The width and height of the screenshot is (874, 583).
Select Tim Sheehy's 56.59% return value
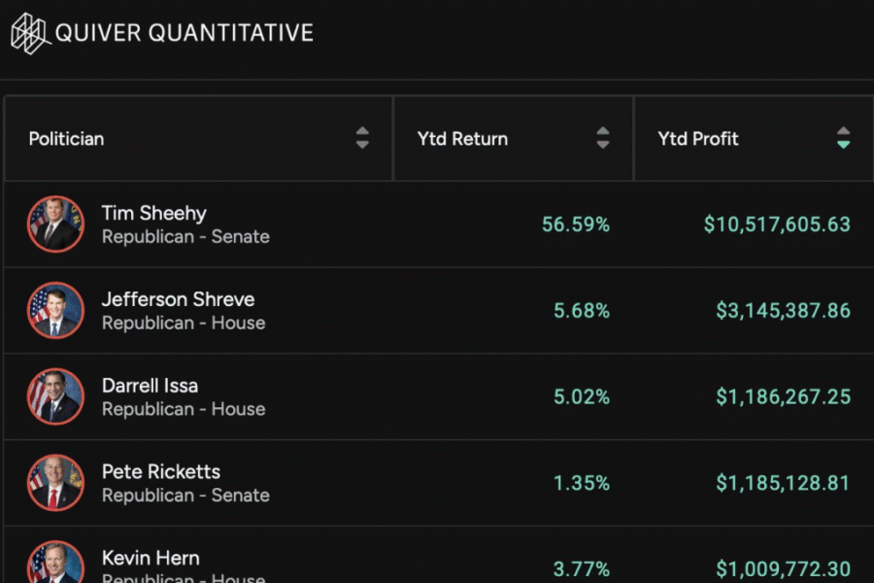[x=576, y=224]
